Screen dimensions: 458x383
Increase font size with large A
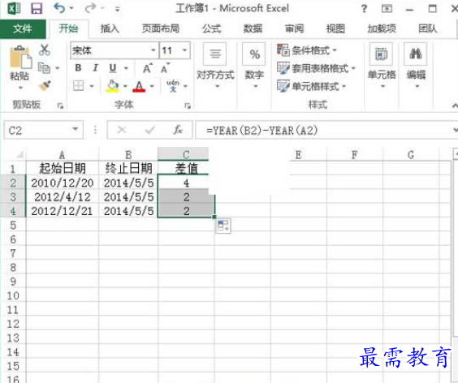[x=147, y=68]
